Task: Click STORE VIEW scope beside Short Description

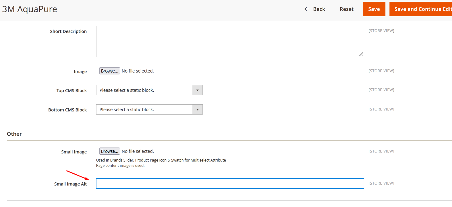Action: coord(381,31)
